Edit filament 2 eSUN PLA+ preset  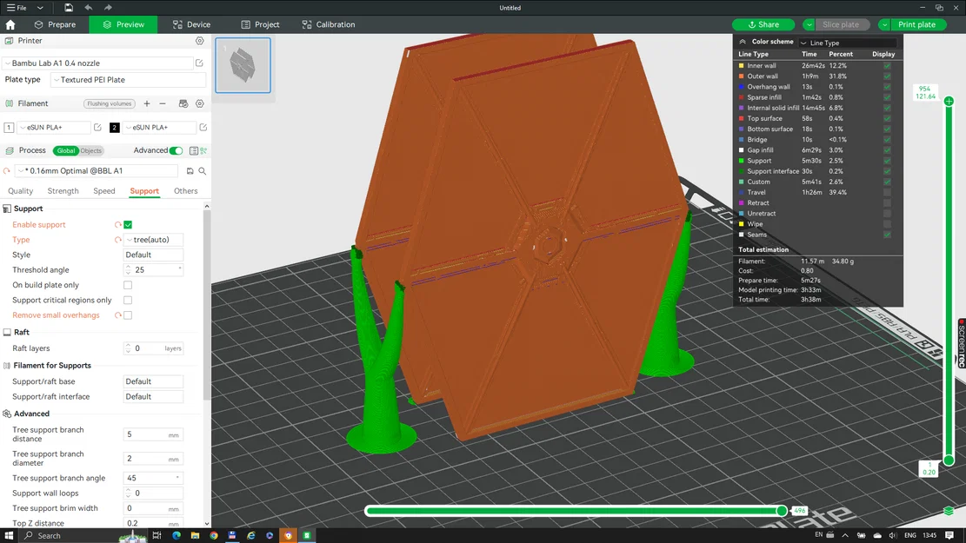[203, 128]
